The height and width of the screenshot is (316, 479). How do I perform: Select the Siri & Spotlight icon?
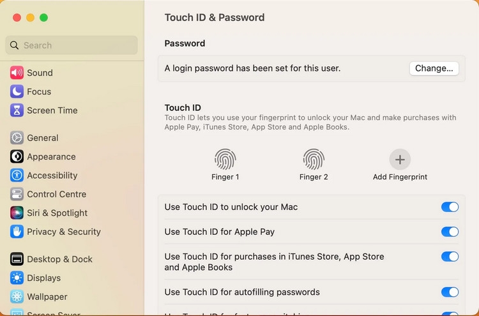click(17, 213)
